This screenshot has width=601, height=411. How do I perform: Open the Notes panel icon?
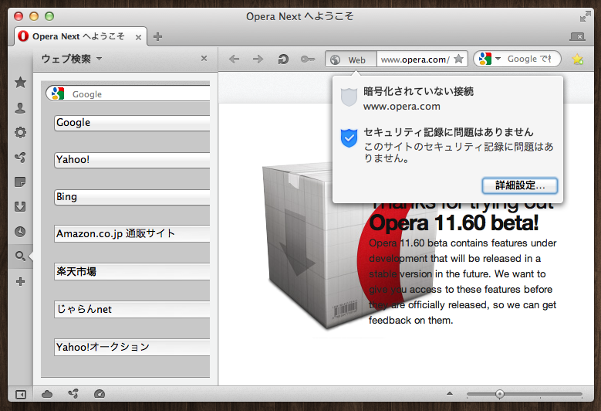click(x=20, y=182)
